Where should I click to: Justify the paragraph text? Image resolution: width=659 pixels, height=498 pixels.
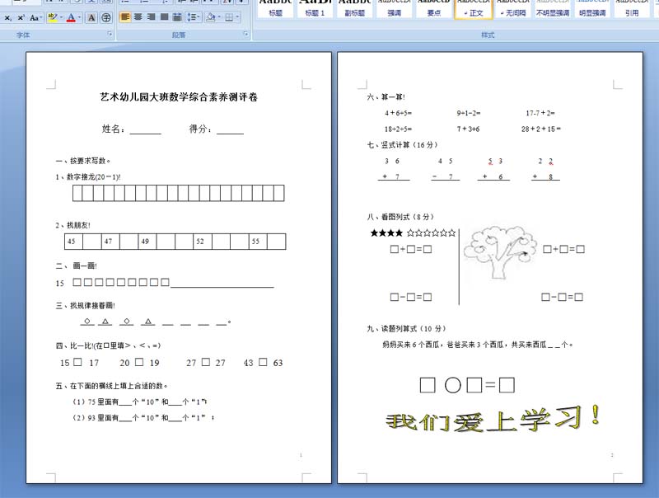[x=164, y=17]
